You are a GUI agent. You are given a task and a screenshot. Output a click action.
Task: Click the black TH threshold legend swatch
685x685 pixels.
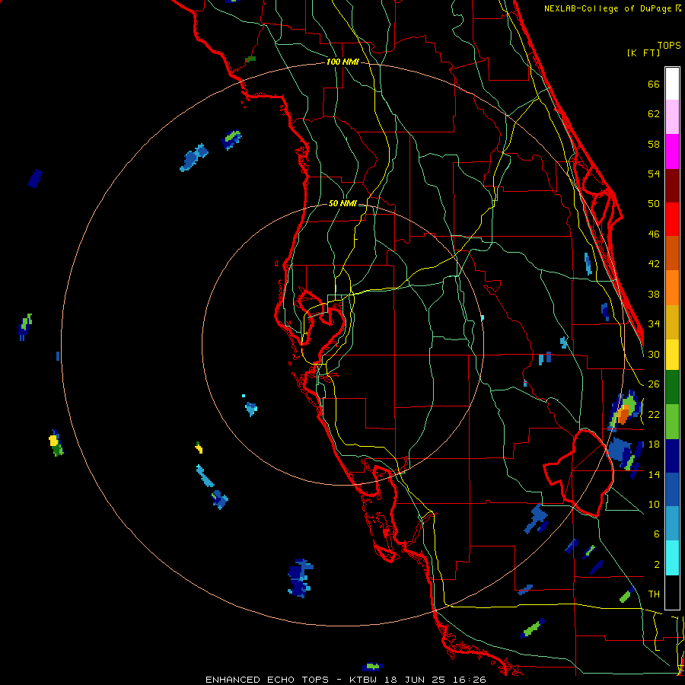[672, 592]
